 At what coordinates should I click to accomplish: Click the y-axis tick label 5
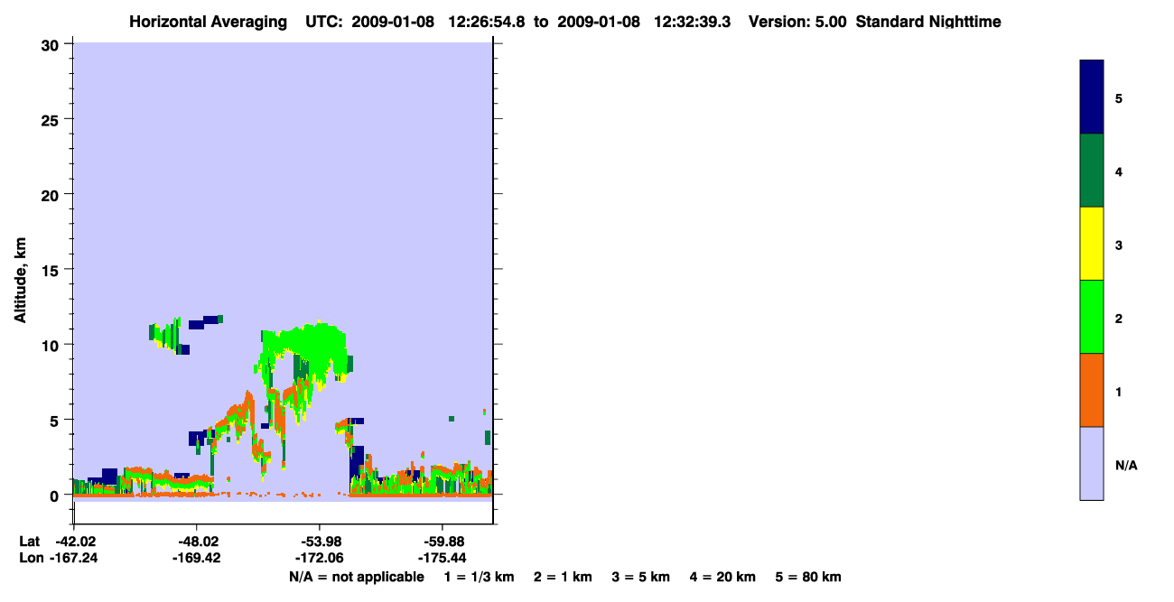click(56, 421)
